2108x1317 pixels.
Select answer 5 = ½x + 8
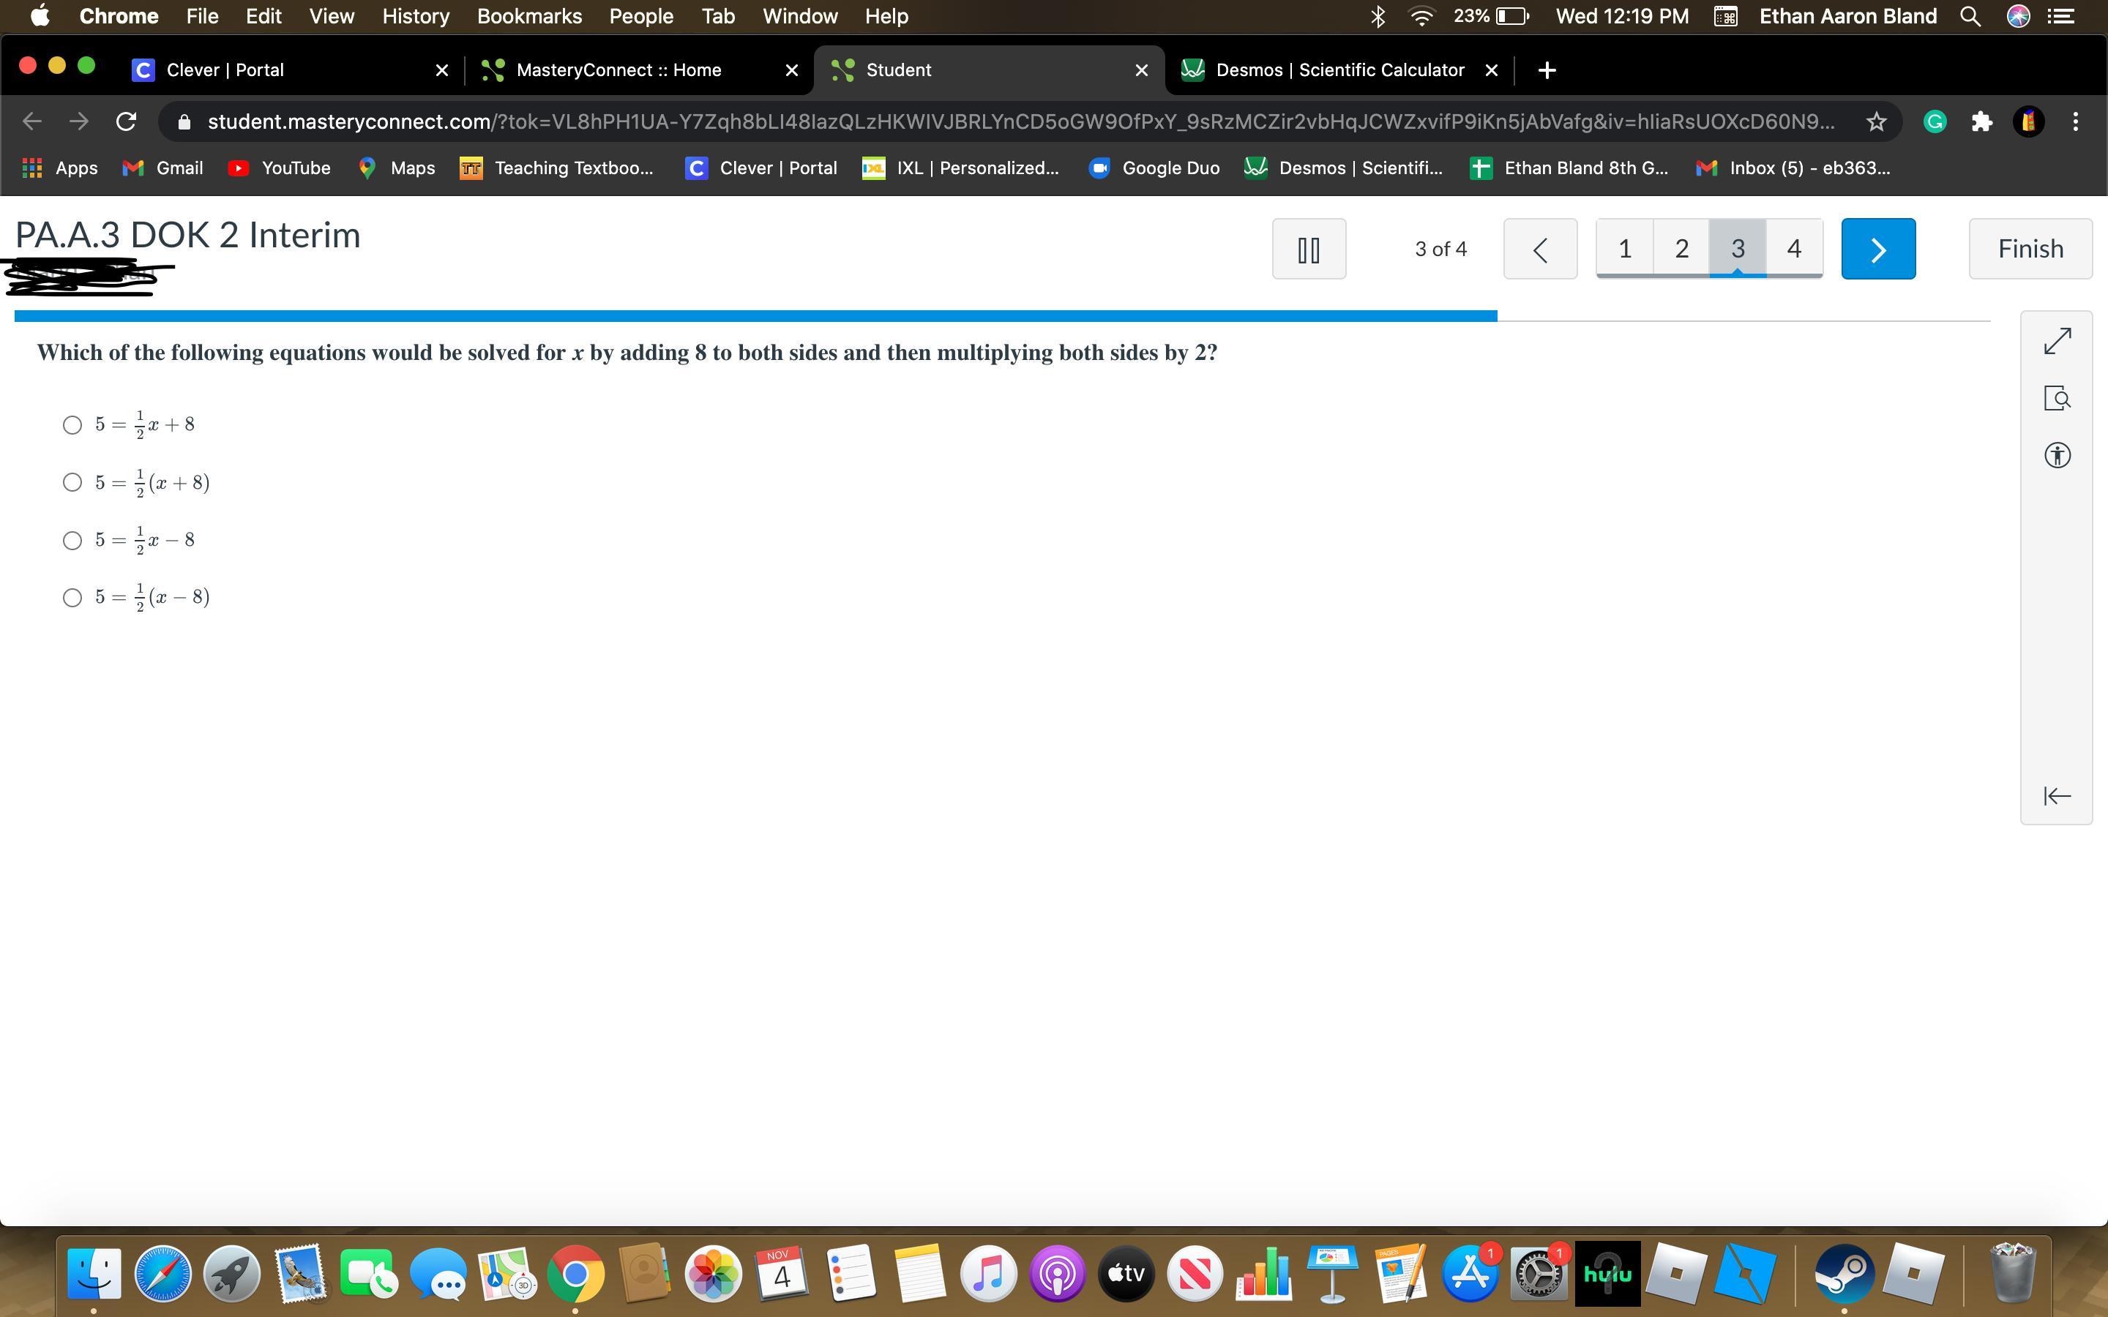tap(72, 425)
